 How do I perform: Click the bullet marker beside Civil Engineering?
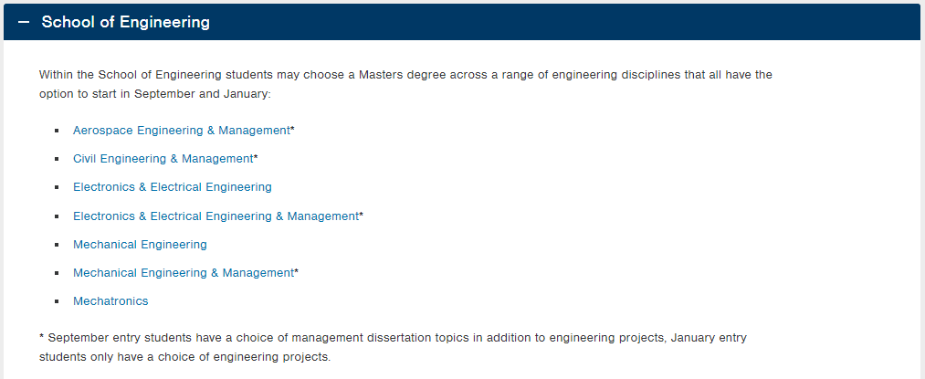coord(57,159)
